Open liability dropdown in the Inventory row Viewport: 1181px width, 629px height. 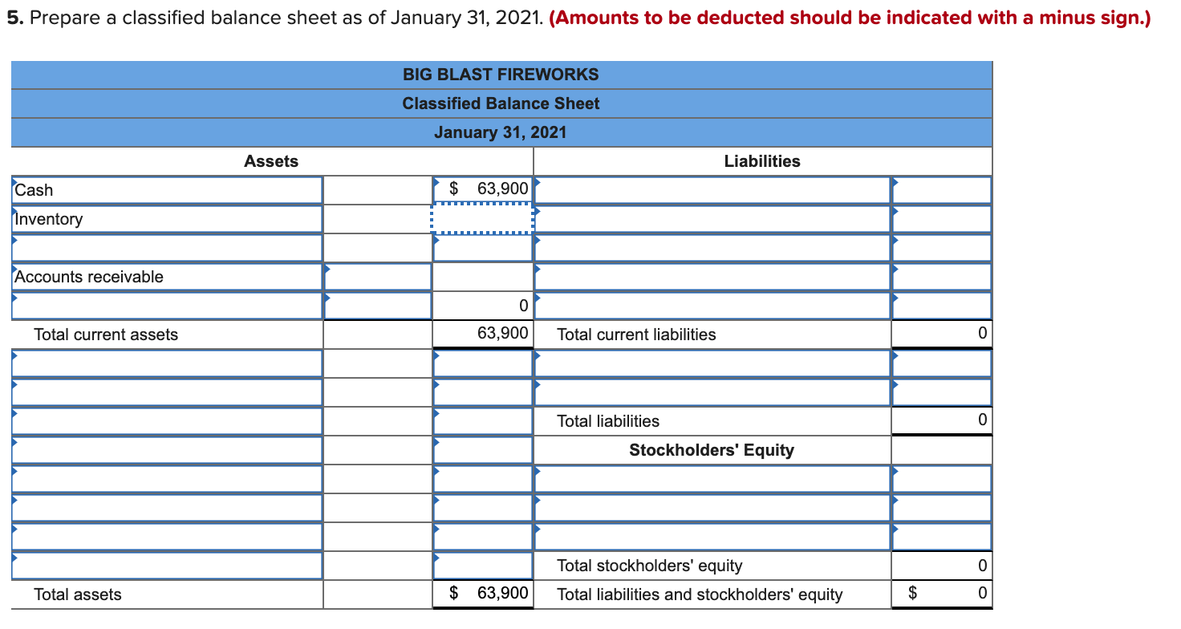click(x=712, y=219)
